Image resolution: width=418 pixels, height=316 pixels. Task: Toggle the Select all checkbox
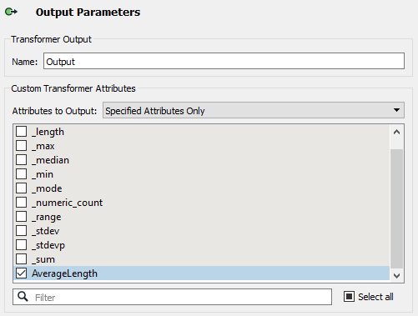point(349,297)
